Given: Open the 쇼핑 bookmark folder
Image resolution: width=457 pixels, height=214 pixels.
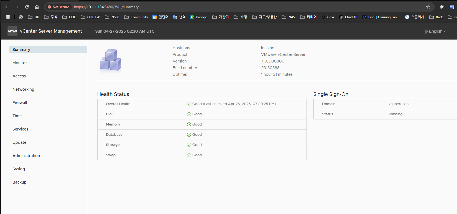Looking at the screenshot, I should [x=241, y=17].
